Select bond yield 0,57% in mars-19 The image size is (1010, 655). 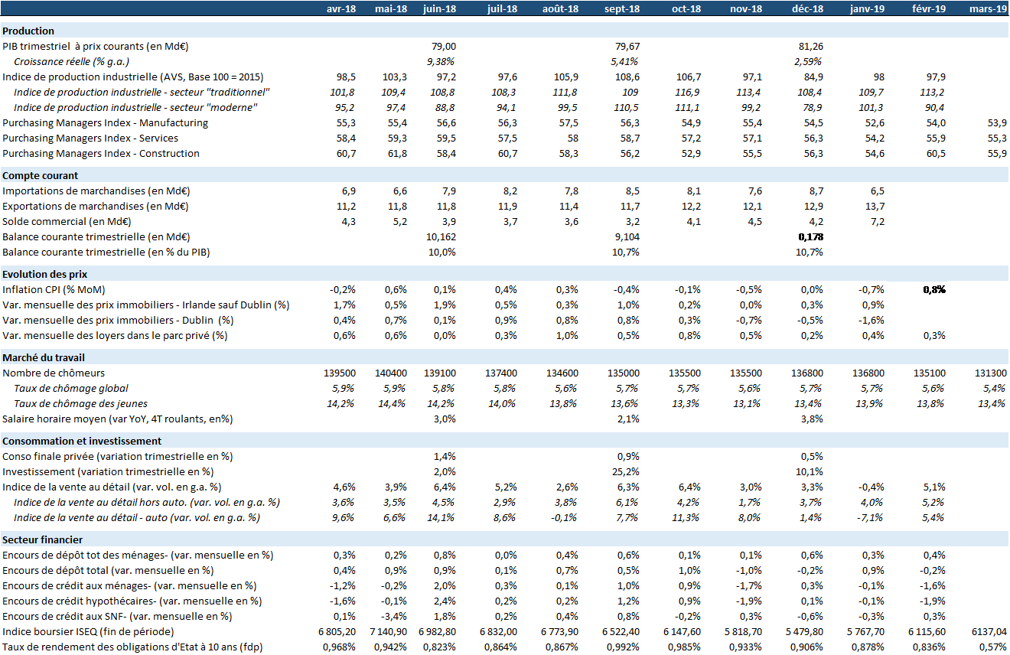(x=993, y=647)
